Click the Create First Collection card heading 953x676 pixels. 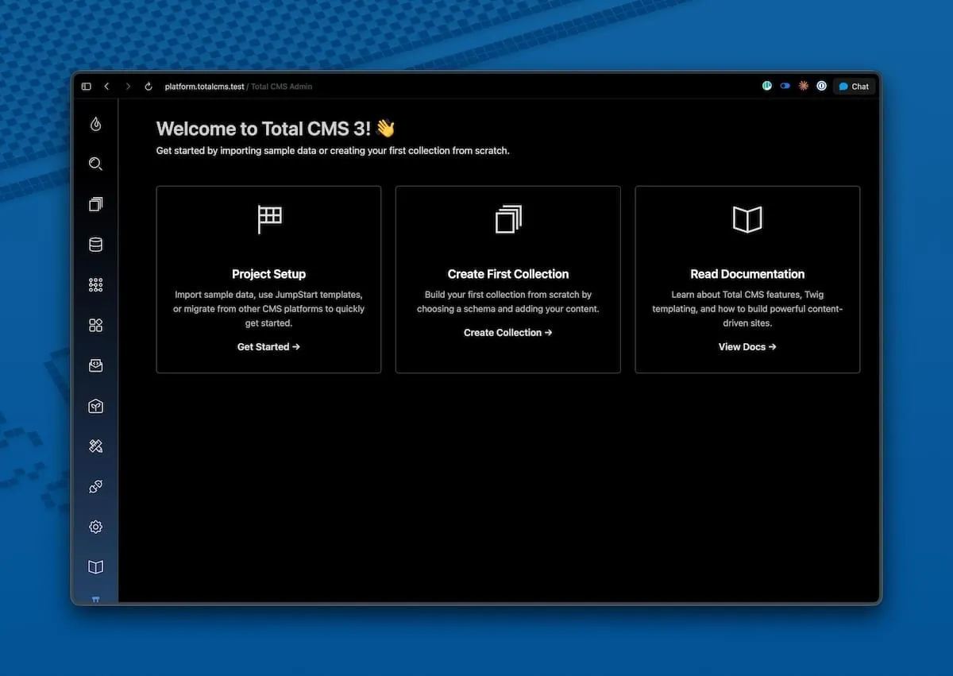[508, 274]
